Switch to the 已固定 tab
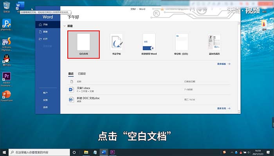Viewport: 274px width, 156px height. pyautogui.click(x=82, y=74)
